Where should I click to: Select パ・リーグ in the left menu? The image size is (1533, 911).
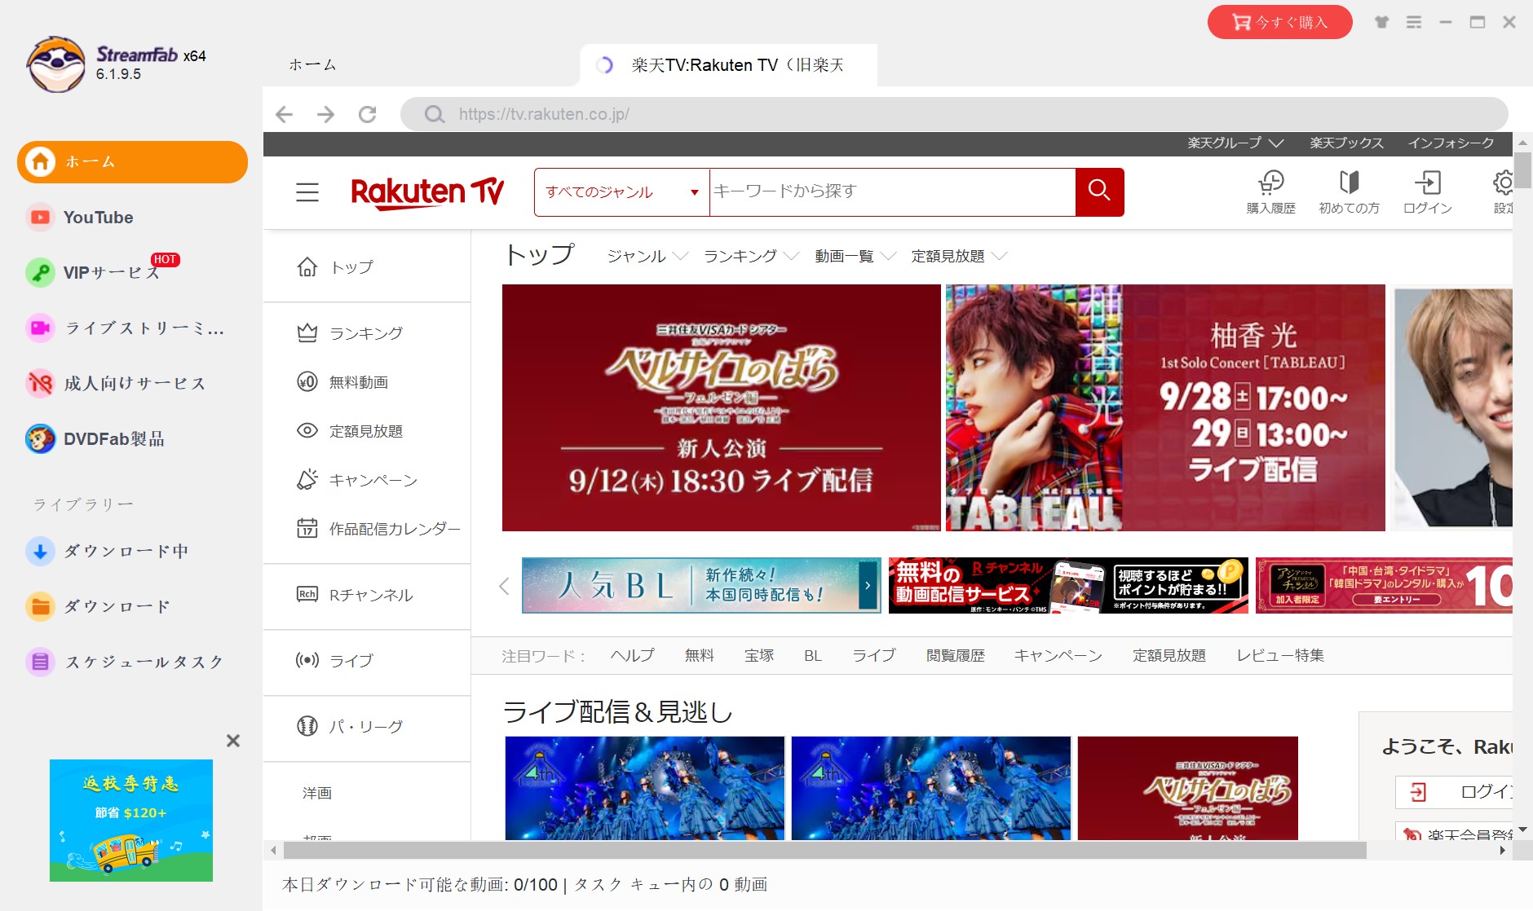tap(350, 727)
